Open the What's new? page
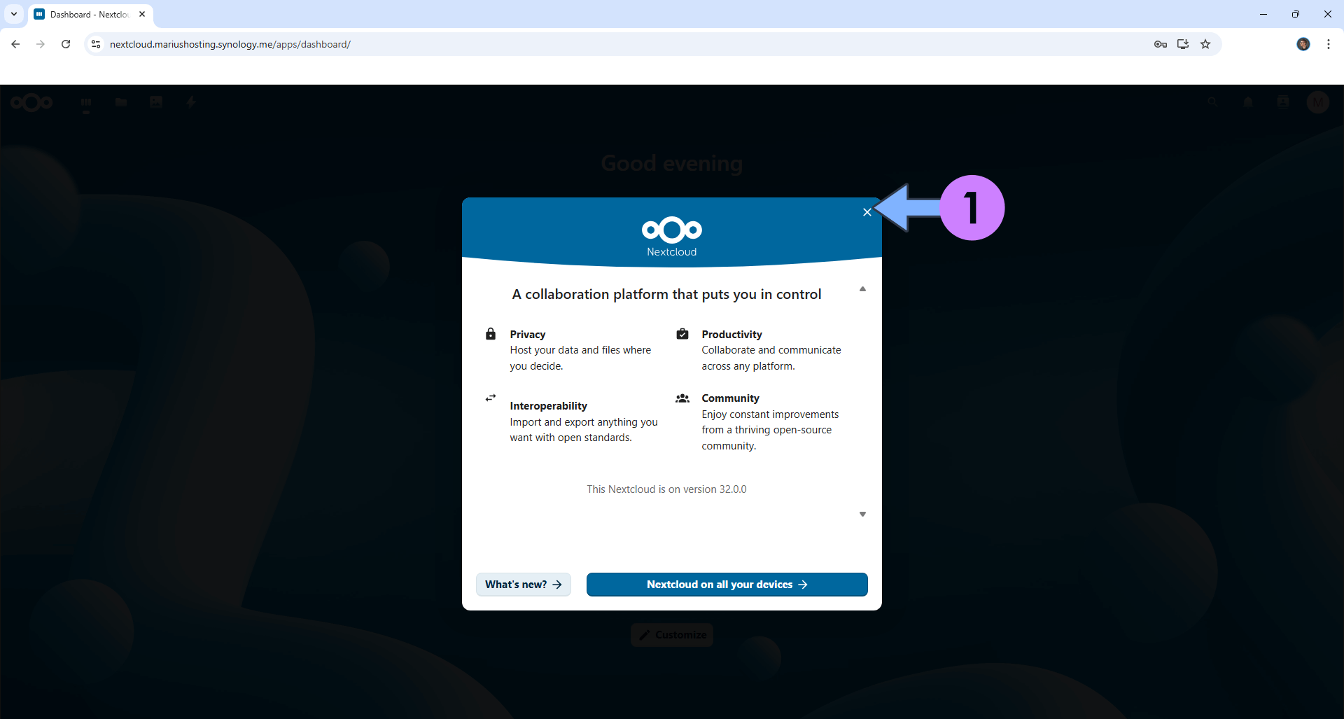The image size is (1344, 719). 523,585
